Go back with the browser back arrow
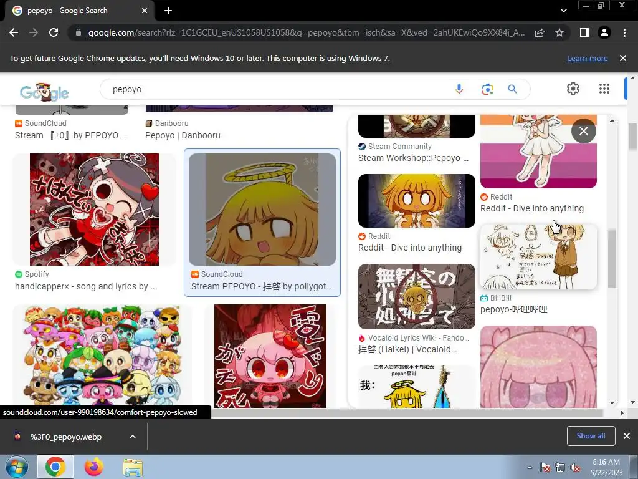Image resolution: width=638 pixels, height=479 pixels. (14, 32)
